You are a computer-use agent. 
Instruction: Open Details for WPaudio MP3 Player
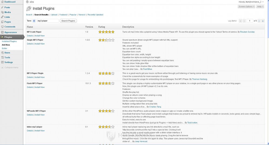pyautogui.click(x=30, y=115)
